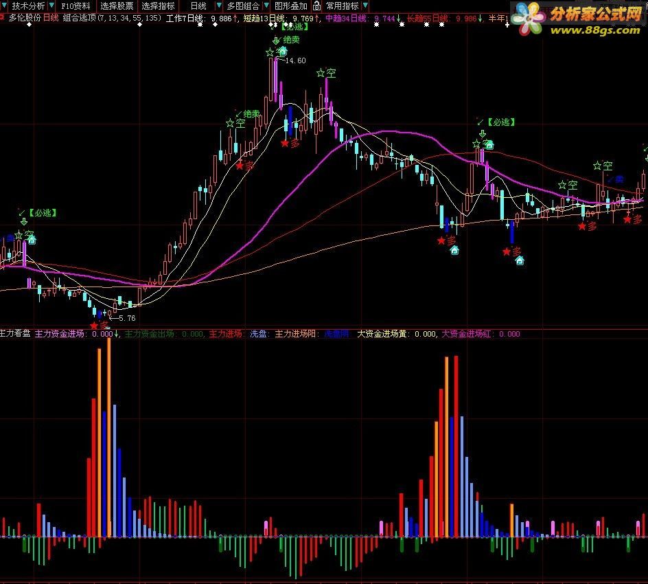The width and height of the screenshot is (648, 584).
Task: Click the house icon beneath the first dip's 多 star
Action: [454, 250]
